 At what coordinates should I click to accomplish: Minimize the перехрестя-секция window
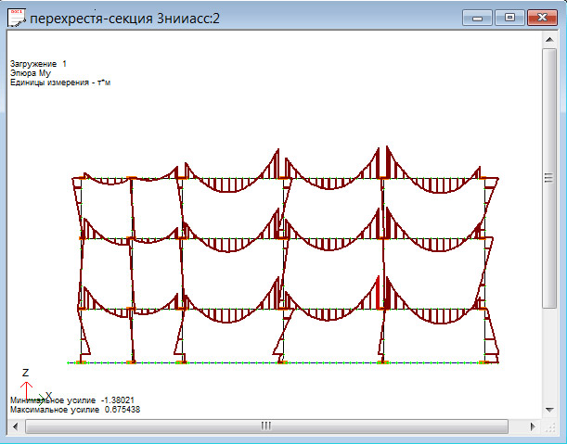[479, 17]
